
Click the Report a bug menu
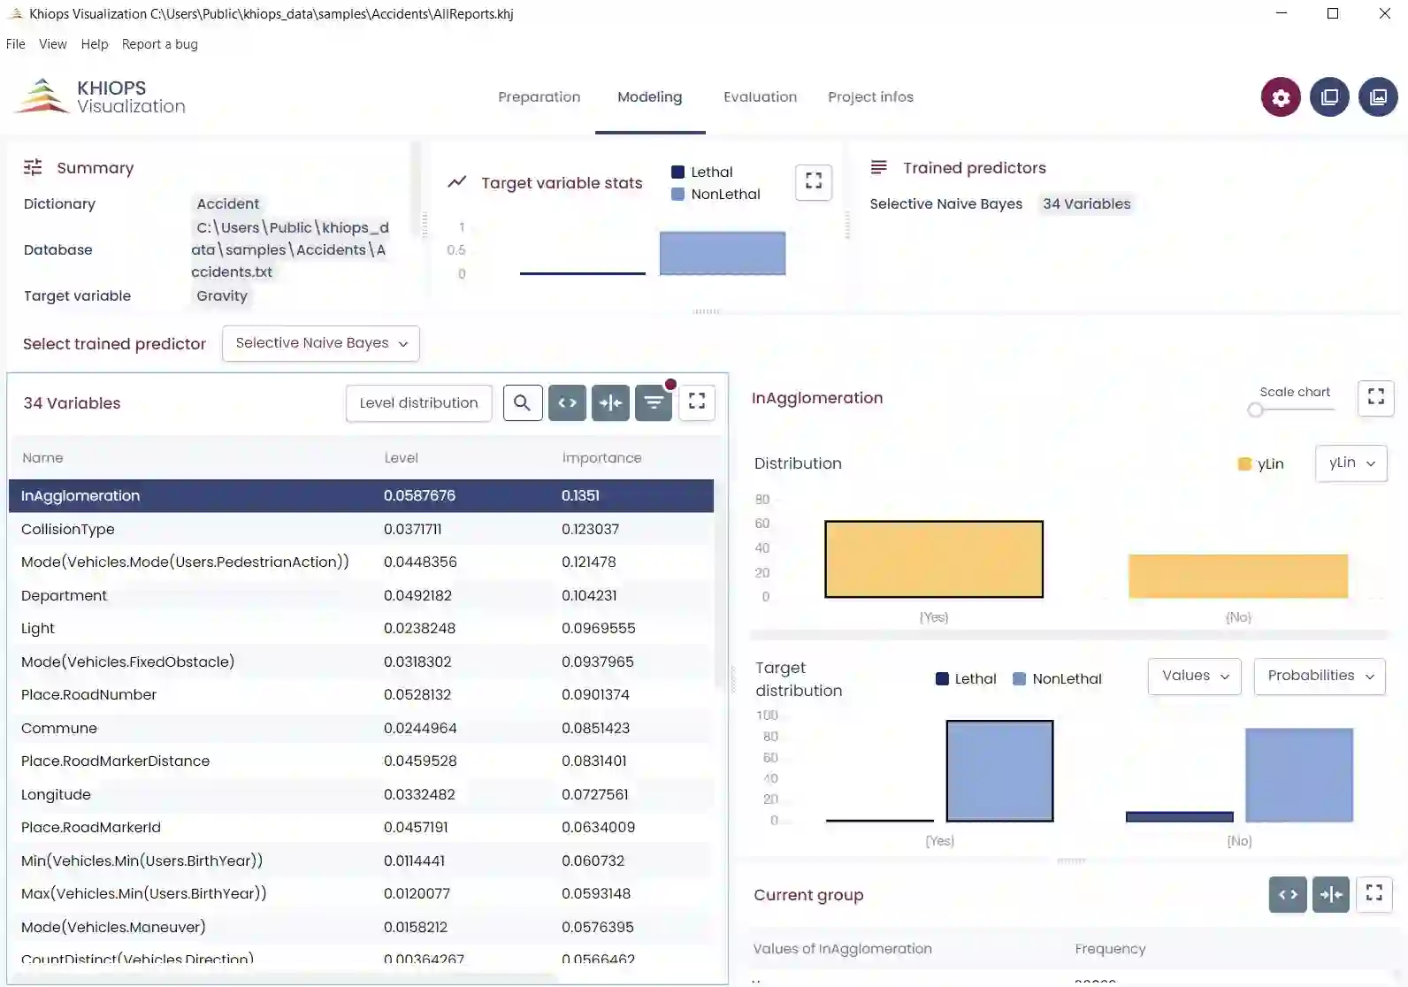tap(160, 44)
